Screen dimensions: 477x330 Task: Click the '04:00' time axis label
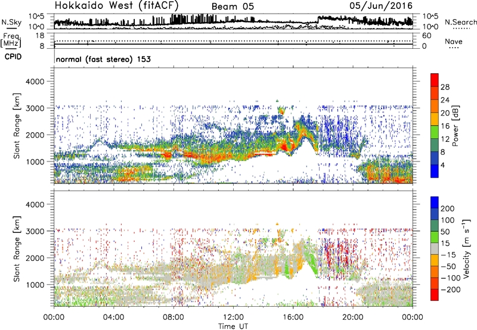pyautogui.click(x=114, y=317)
